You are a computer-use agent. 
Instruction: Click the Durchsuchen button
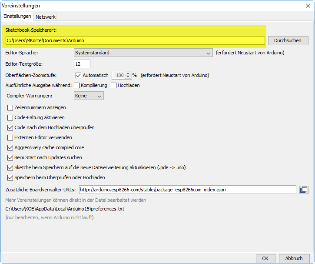[288, 40]
